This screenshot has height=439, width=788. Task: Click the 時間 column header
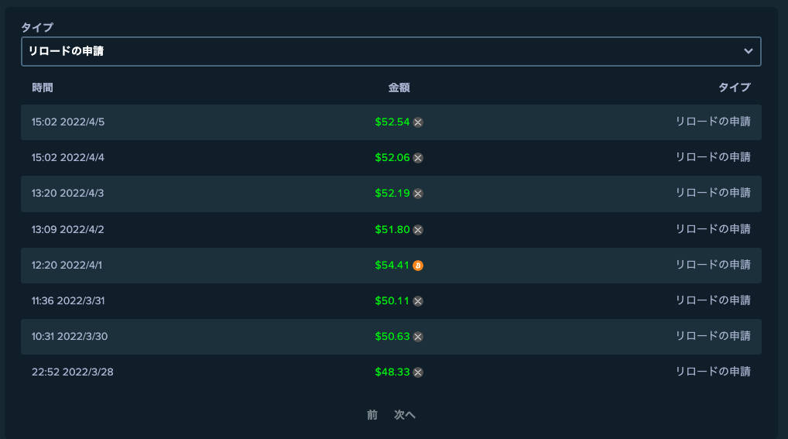(x=43, y=87)
